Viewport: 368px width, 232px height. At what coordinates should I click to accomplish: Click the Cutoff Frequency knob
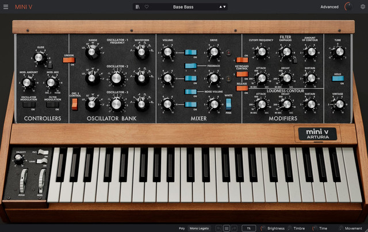click(262, 52)
